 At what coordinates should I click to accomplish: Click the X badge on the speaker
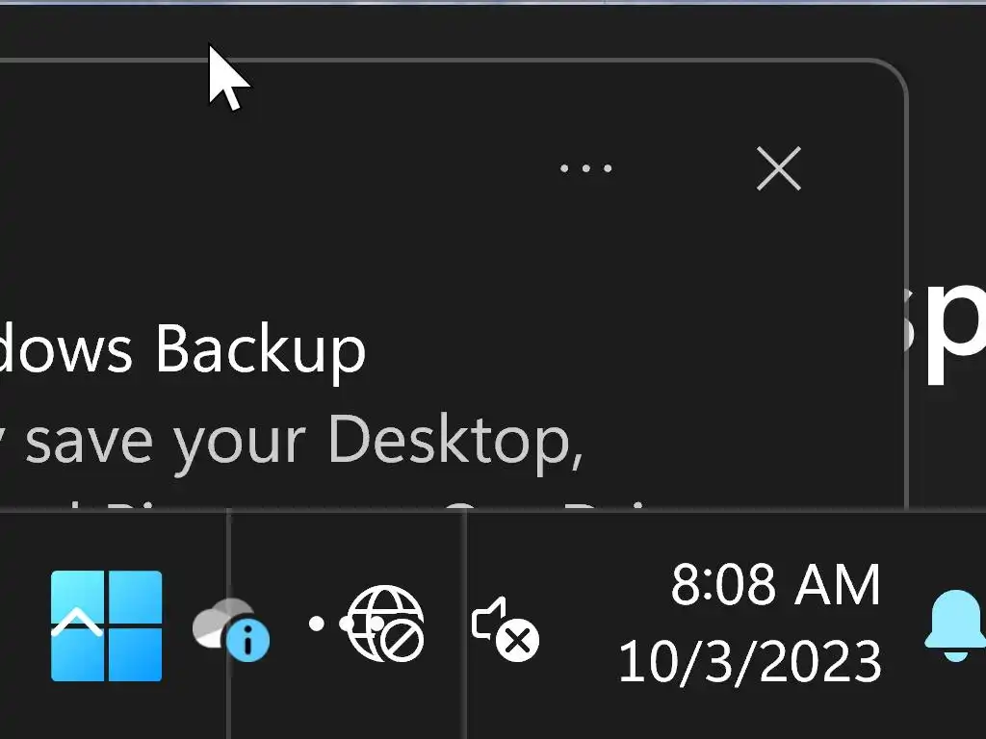520,641
